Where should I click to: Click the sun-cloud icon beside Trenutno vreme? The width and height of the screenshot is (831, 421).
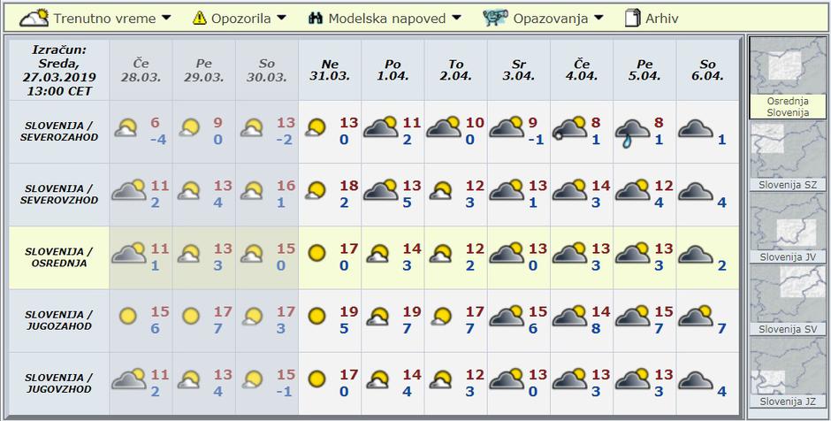tap(34, 17)
